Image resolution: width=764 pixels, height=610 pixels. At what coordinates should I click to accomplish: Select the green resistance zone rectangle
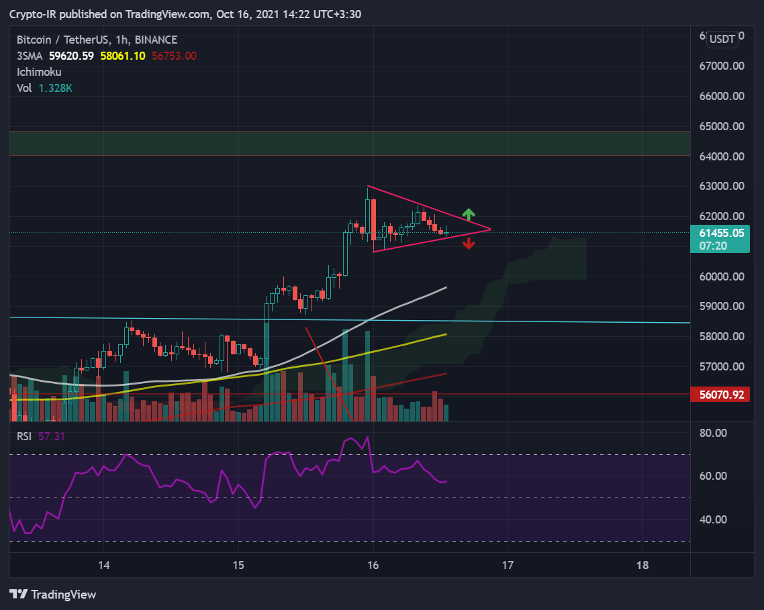click(350, 143)
